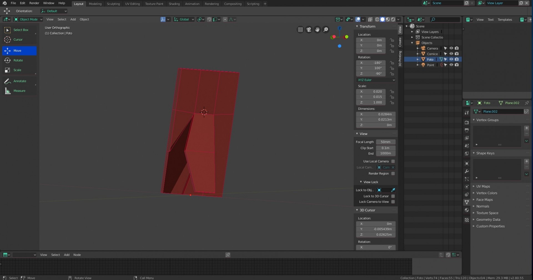Open the Active Tool settings tab

[467, 113]
